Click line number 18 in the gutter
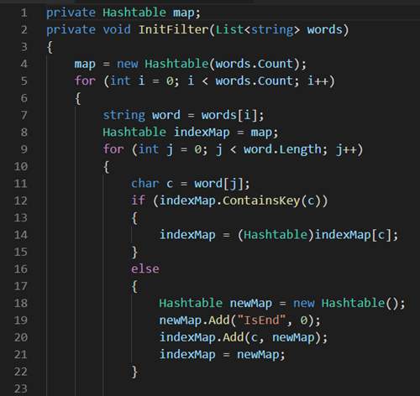Viewport: 420px width, 396px height. click(x=20, y=303)
